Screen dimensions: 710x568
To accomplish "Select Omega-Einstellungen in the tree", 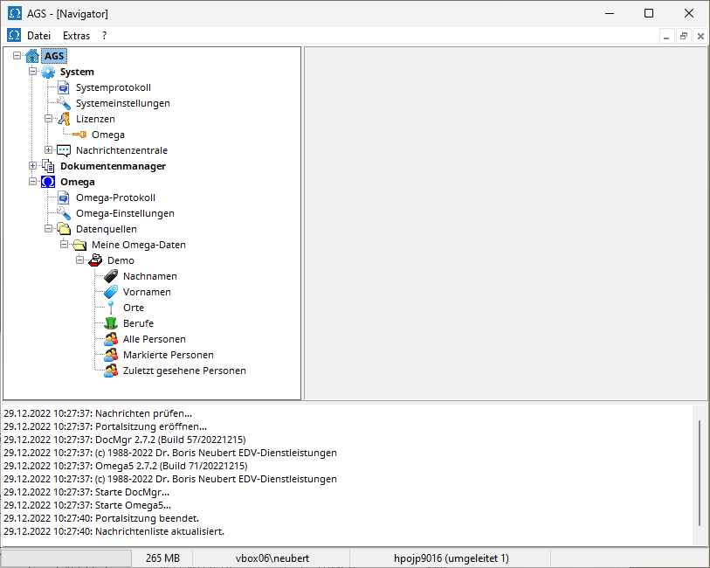I will pos(125,213).
